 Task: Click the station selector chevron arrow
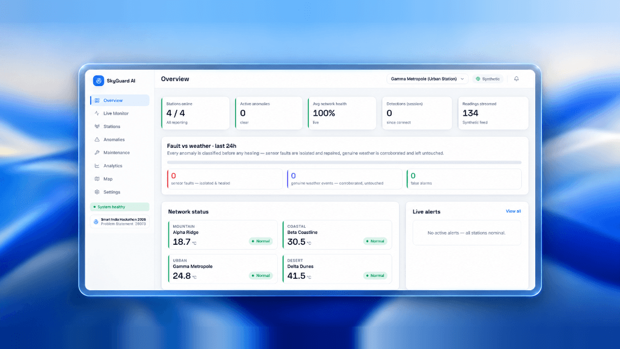click(462, 79)
